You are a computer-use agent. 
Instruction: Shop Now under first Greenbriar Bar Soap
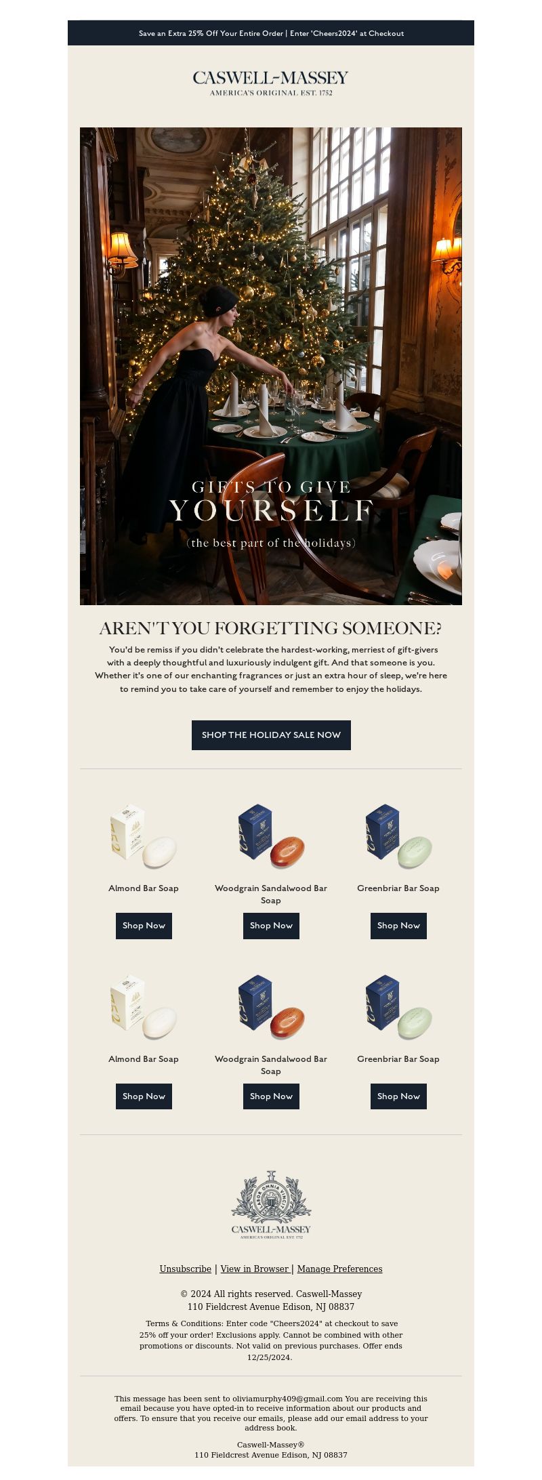coord(398,926)
